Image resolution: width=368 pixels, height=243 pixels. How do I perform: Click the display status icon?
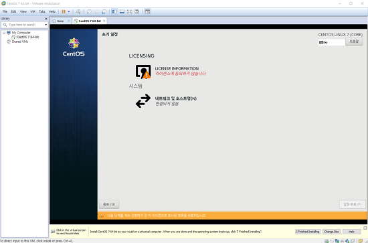(353, 241)
